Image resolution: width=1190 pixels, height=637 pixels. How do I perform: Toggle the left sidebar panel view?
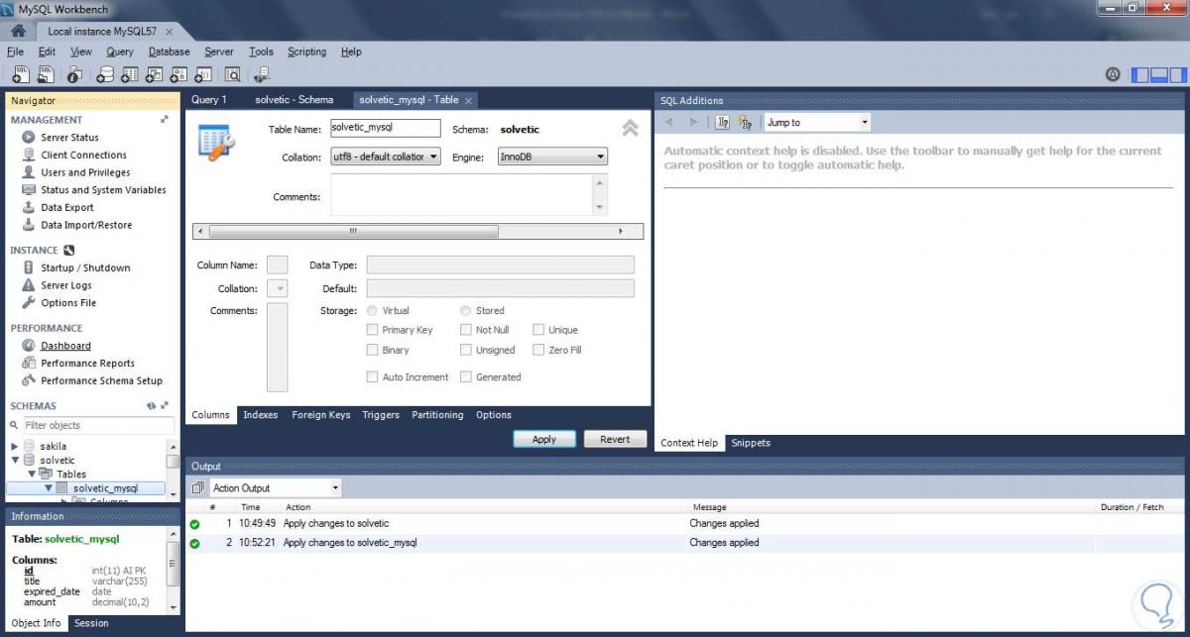(x=1140, y=74)
